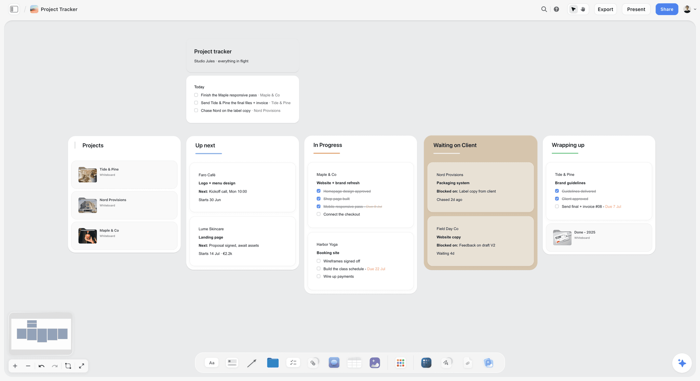This screenshot has height=381, width=700.
Task: Insert a table from the toolbar
Action: click(x=354, y=363)
